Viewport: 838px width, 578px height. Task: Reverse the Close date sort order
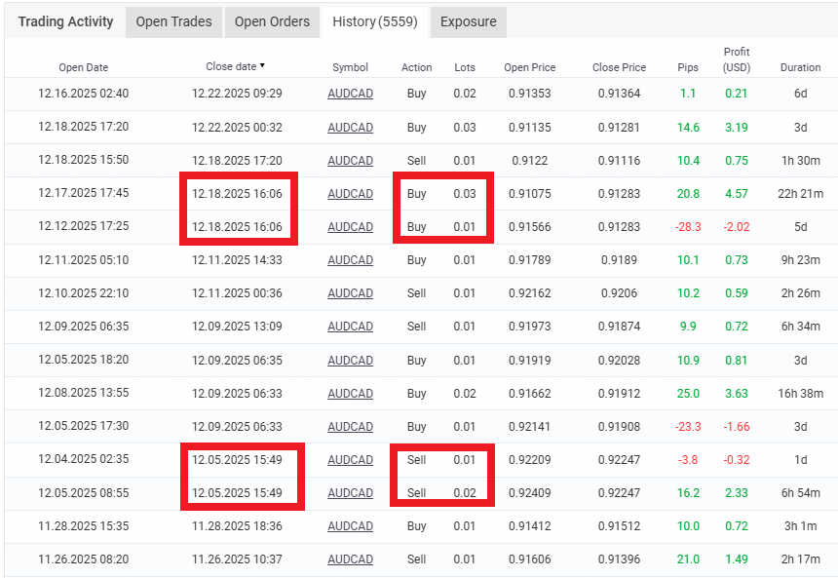[231, 67]
